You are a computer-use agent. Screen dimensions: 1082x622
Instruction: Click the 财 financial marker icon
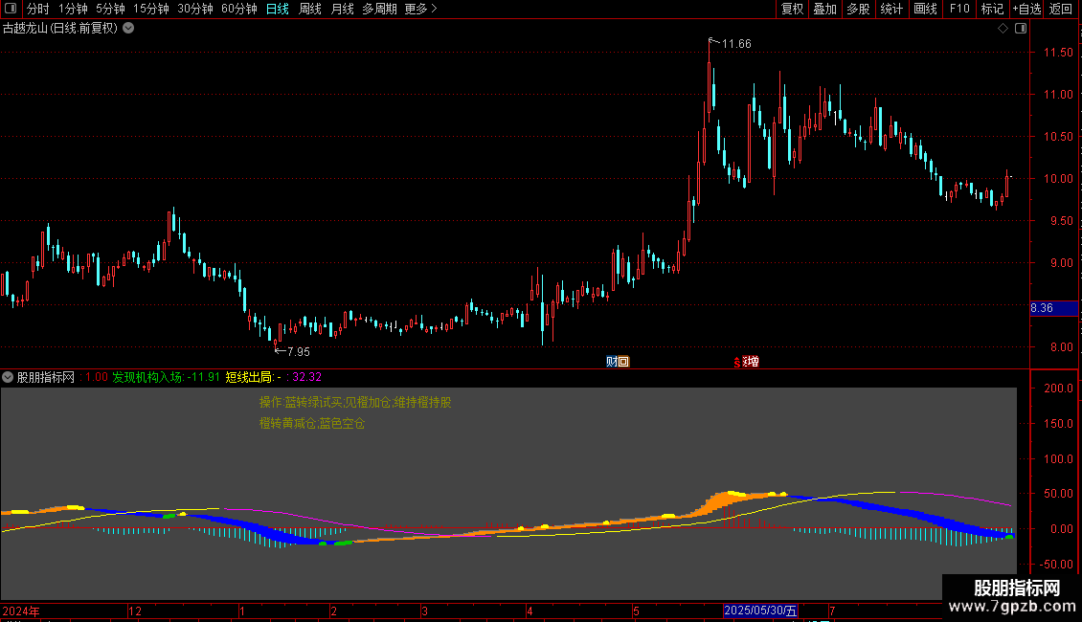[x=611, y=362]
